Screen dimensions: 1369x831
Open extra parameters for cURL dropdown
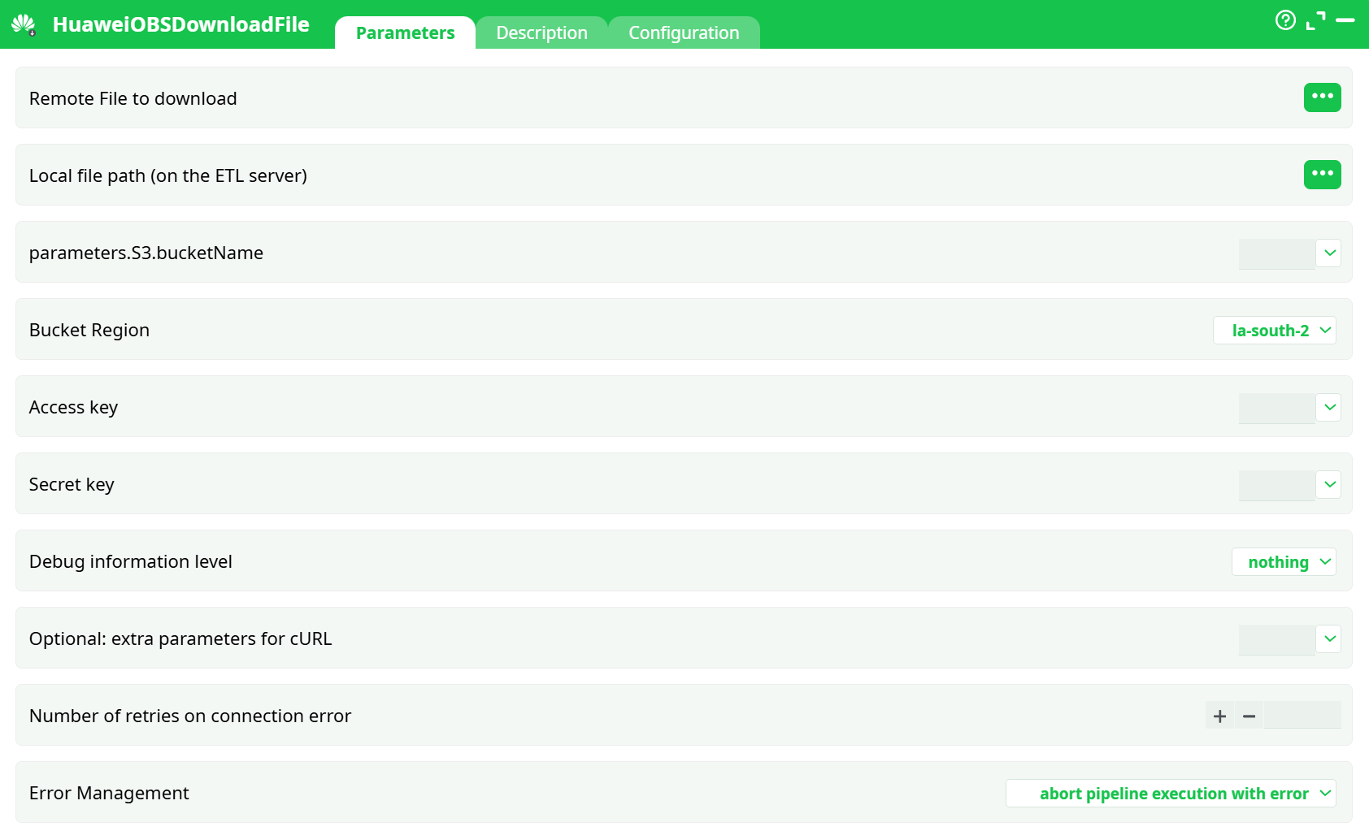(x=1329, y=638)
